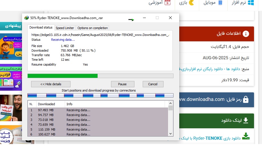This screenshot has height=146, width=262.
Task: Click green download icon beside Ryder-TENOKE link
Action: coord(246,136)
